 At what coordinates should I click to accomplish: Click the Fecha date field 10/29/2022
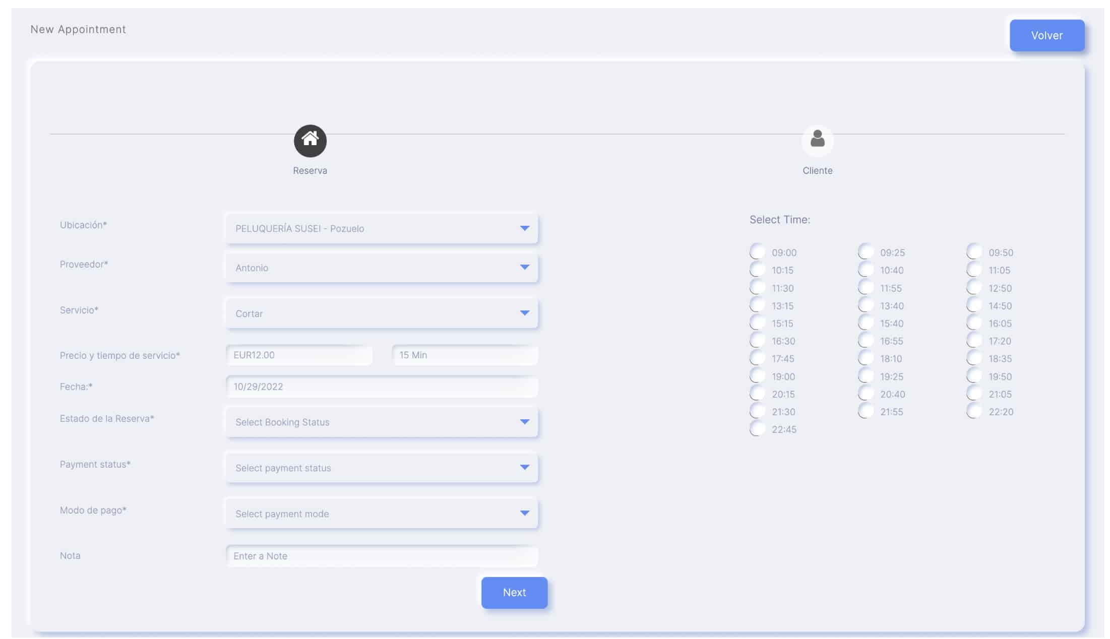[382, 387]
